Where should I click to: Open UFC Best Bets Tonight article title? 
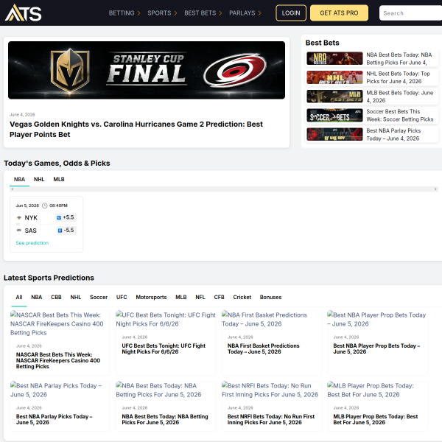164,348
